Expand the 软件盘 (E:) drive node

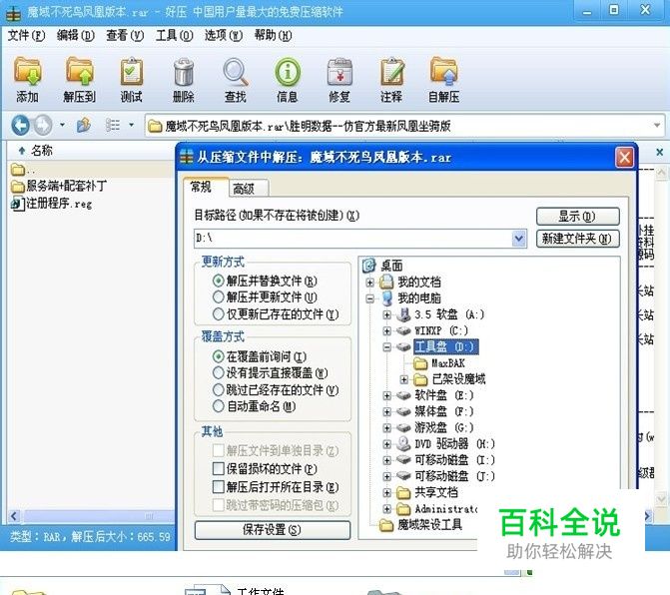click(387, 395)
